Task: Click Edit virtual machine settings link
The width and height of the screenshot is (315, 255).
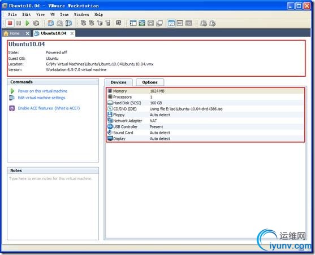Action: click(x=41, y=98)
